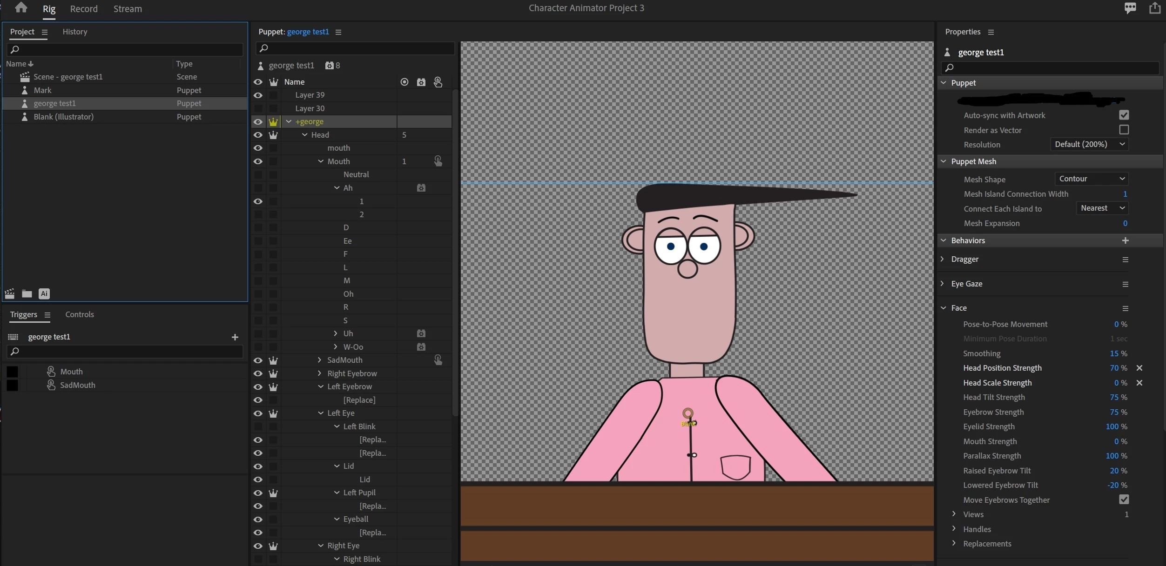Open the share/export icon at top right
This screenshot has height=566, width=1166.
tap(1154, 8)
